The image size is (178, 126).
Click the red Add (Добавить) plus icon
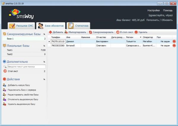tap(50, 32)
